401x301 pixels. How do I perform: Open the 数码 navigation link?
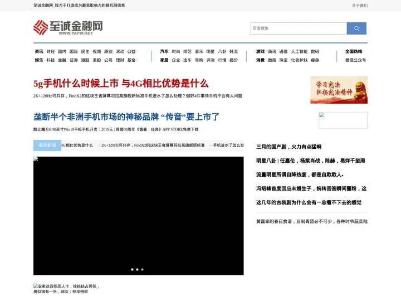click(315, 51)
